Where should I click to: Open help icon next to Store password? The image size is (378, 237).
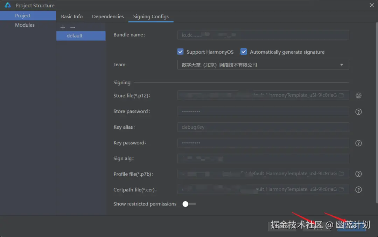click(x=358, y=111)
